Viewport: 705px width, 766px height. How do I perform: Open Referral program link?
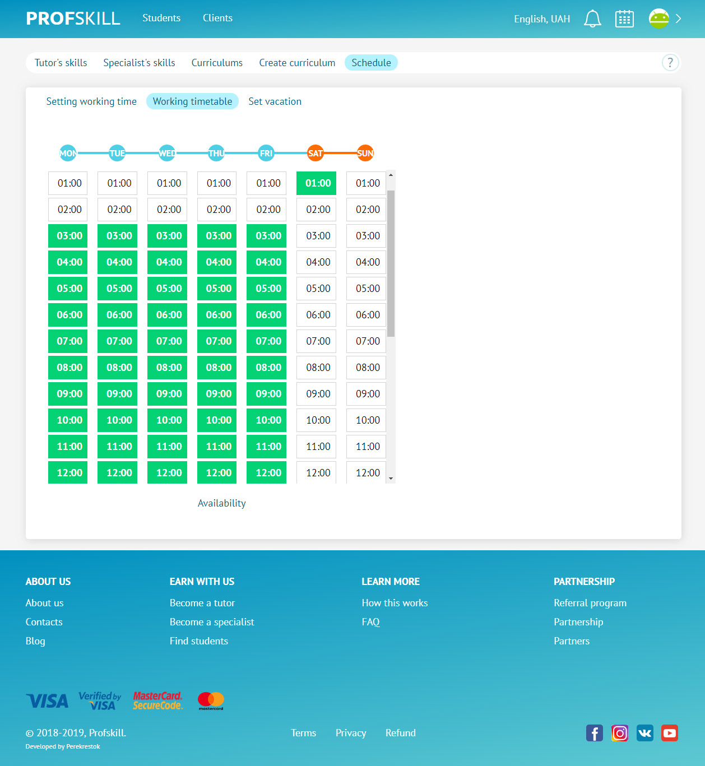click(x=590, y=603)
